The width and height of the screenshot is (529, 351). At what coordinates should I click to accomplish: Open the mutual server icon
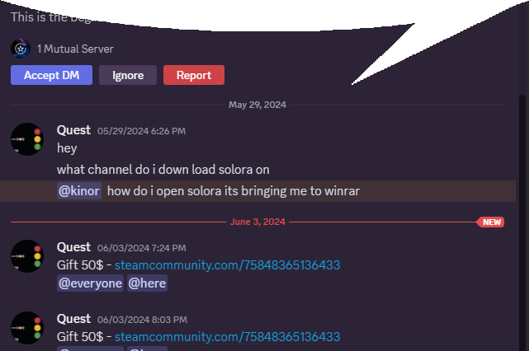pyautogui.click(x=21, y=49)
